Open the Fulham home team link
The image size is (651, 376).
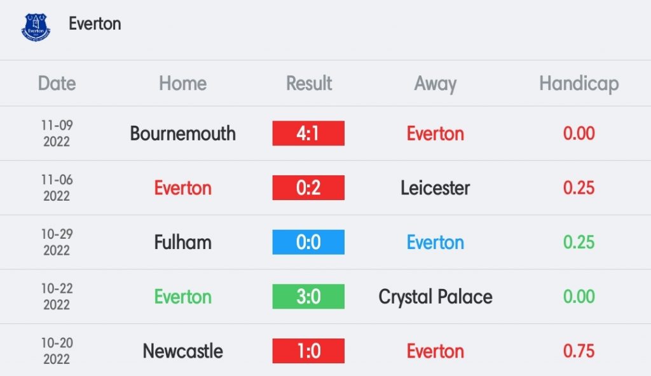coord(182,243)
